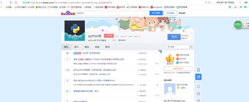249x102 pixels.
Task: Click the orange member redeem button
Action: 178,69
